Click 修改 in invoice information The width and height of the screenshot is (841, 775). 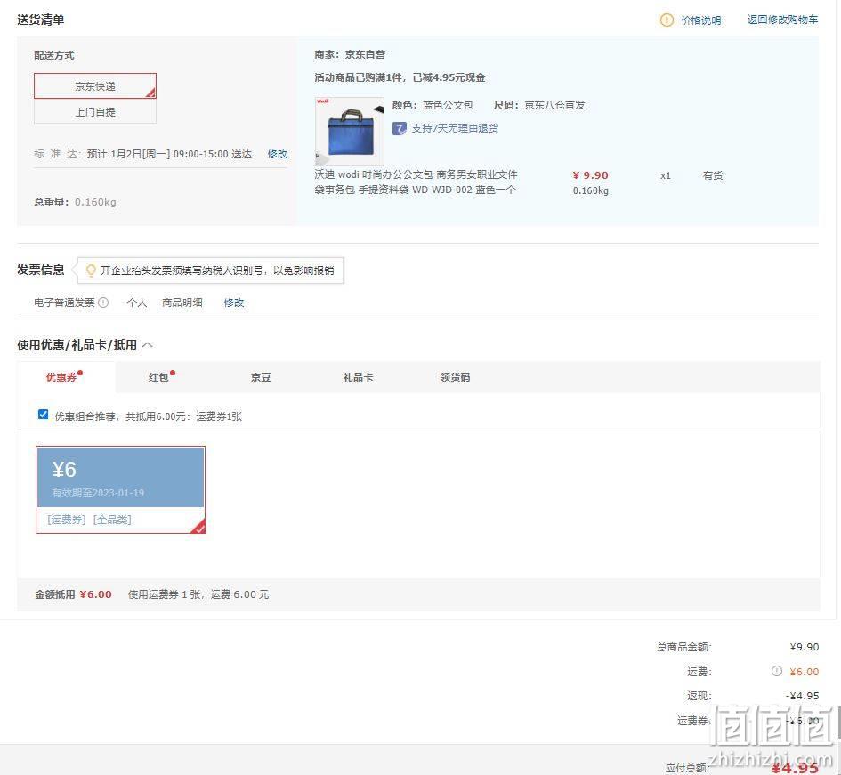(234, 303)
